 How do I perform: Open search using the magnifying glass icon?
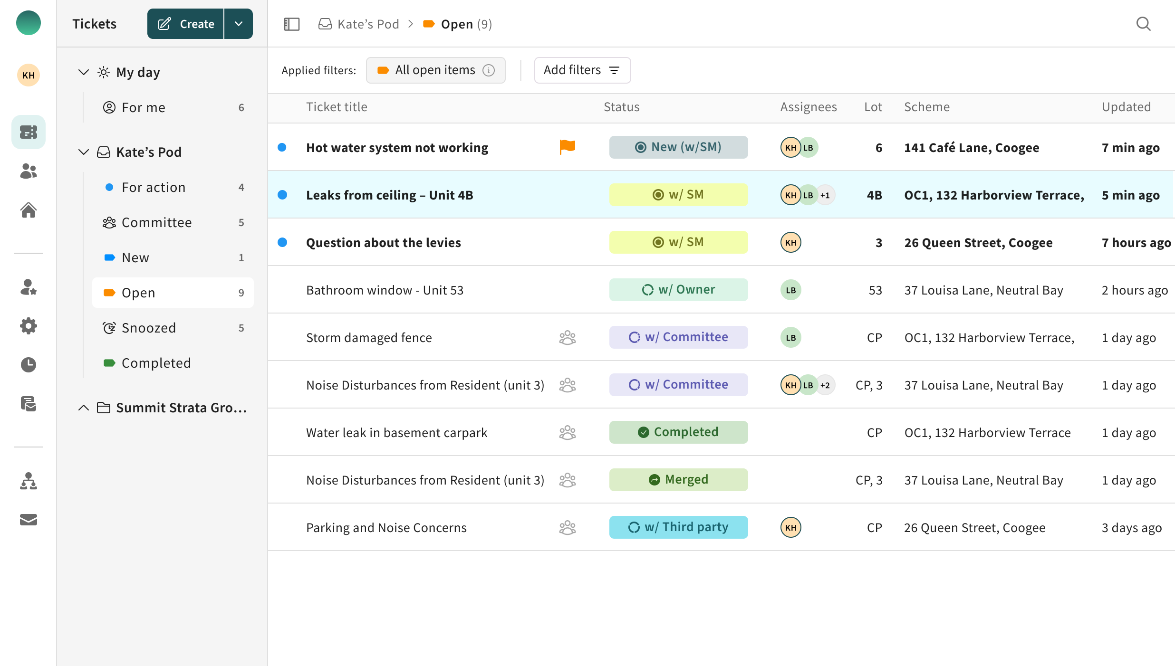point(1144,24)
